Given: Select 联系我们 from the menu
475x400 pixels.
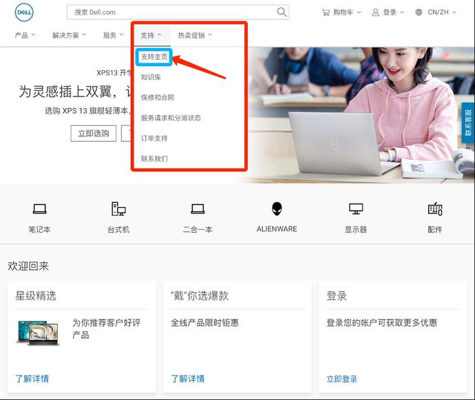Looking at the screenshot, I should 154,158.
